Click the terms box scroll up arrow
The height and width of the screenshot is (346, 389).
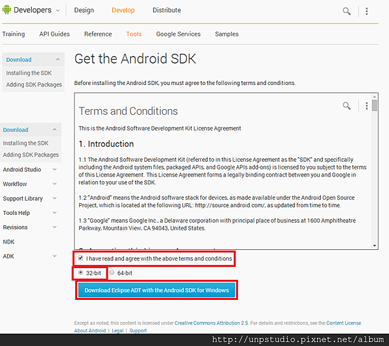tap(375, 96)
